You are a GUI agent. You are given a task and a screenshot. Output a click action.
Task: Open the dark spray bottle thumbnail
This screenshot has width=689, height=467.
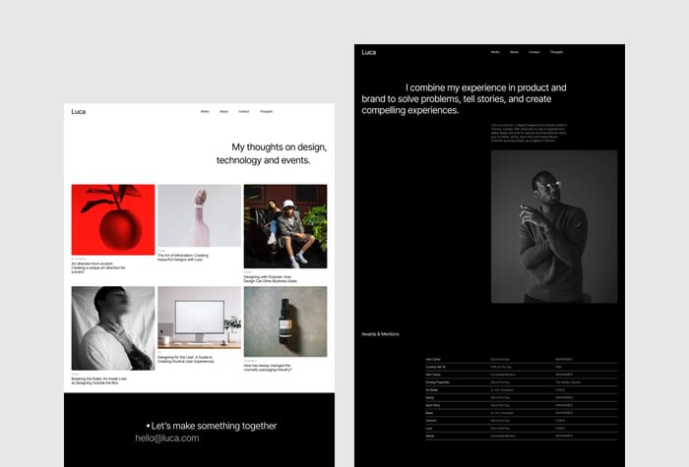click(285, 321)
